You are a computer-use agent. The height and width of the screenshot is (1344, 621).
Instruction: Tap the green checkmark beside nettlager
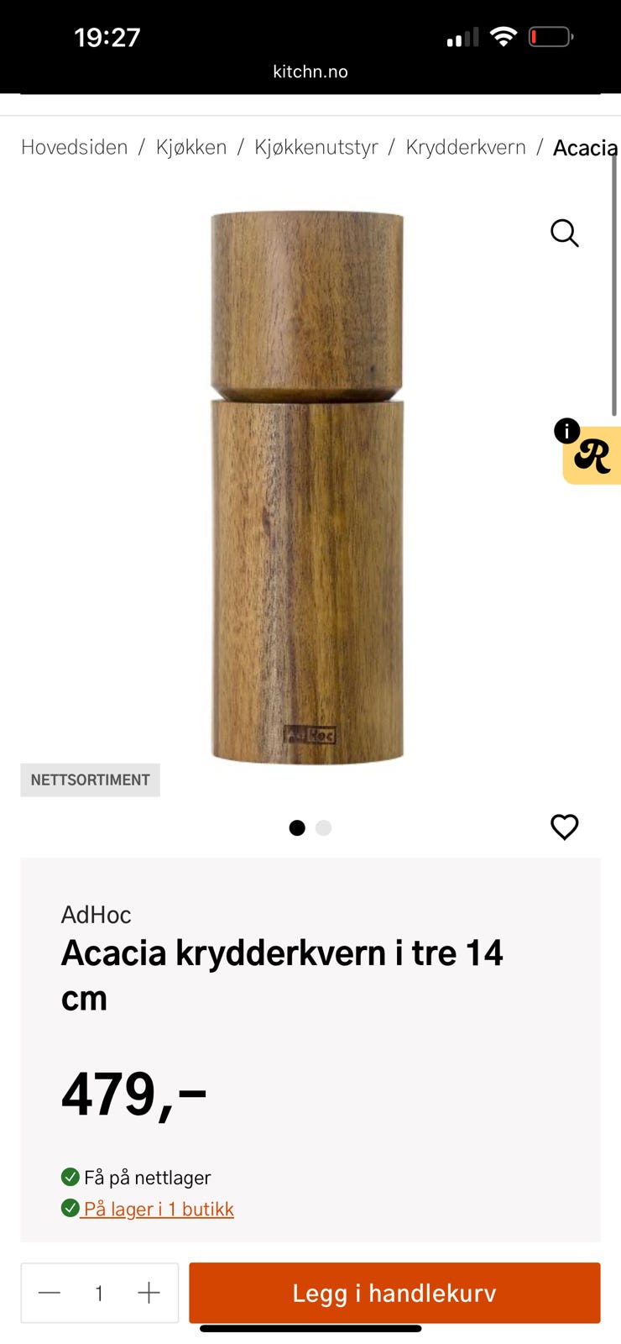coord(70,1177)
